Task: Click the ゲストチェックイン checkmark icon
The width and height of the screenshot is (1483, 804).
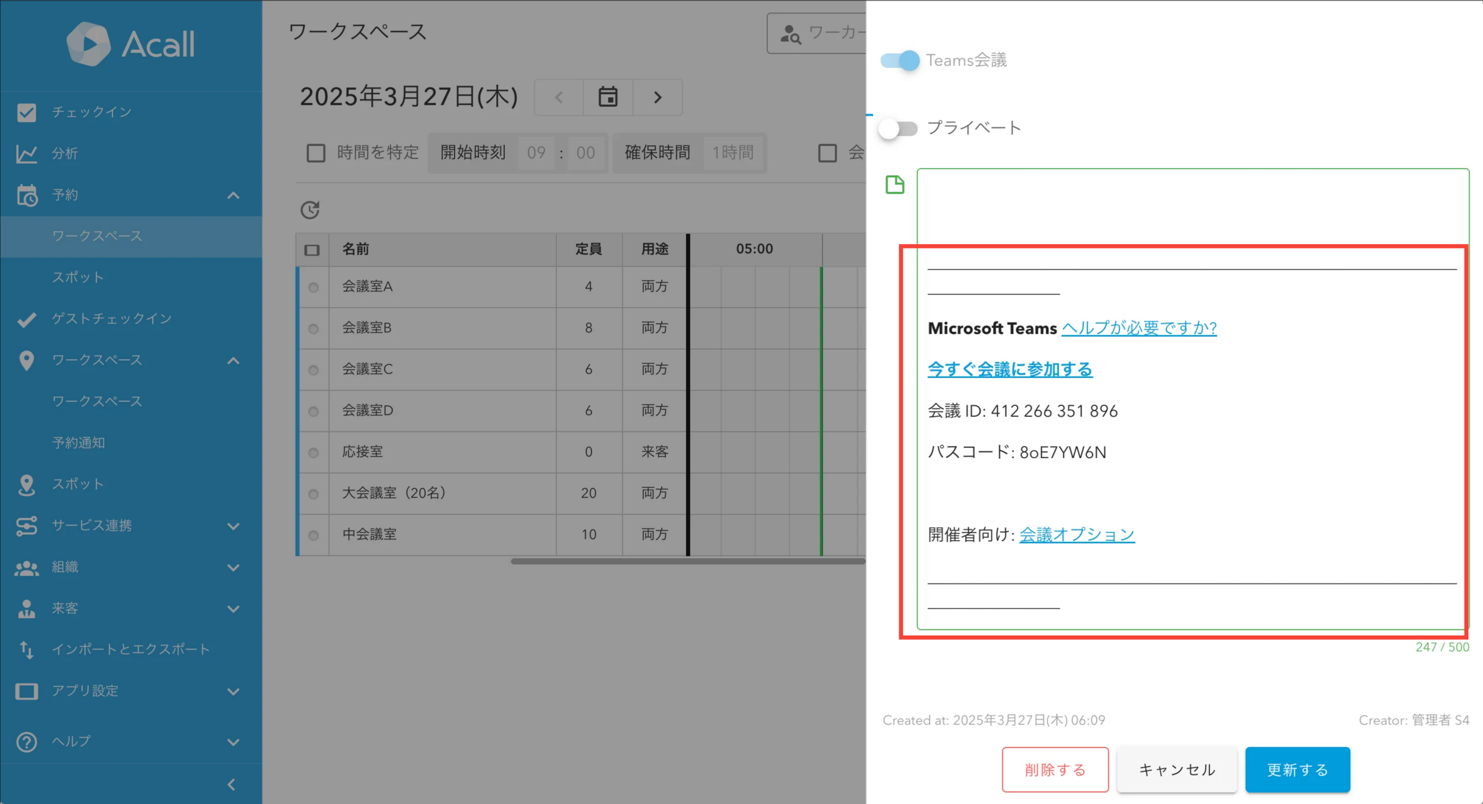Action: coord(26,319)
